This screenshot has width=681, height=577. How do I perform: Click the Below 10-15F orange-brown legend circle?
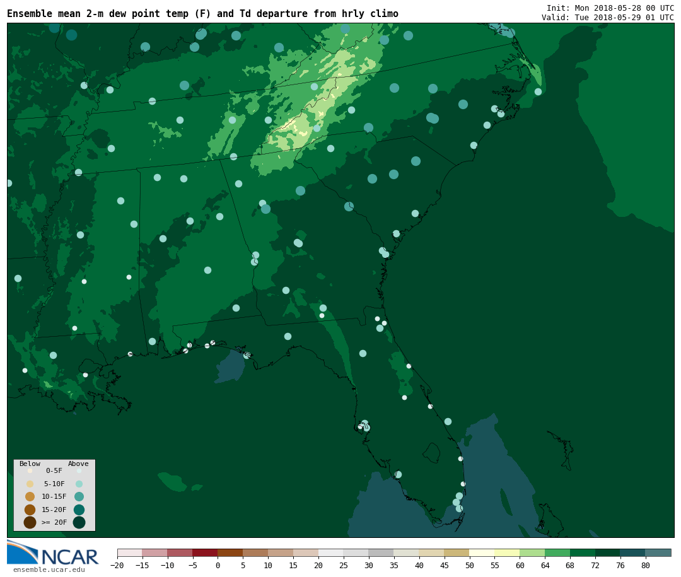tap(30, 497)
